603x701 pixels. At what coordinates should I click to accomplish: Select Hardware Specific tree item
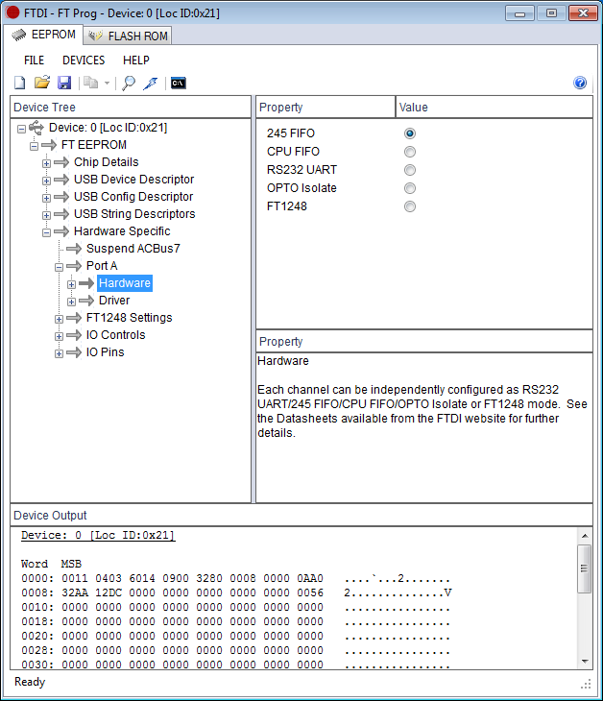(x=122, y=231)
